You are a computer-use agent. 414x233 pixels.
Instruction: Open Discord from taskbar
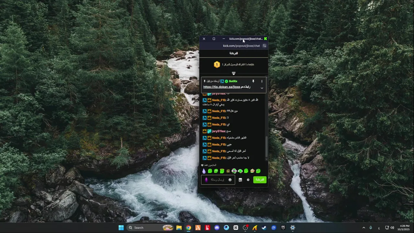click(x=217, y=227)
